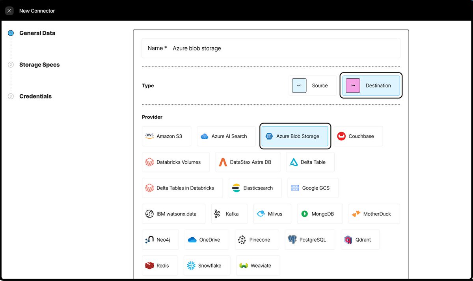Select Google GCS provider label
473x281 pixels.
pos(316,188)
